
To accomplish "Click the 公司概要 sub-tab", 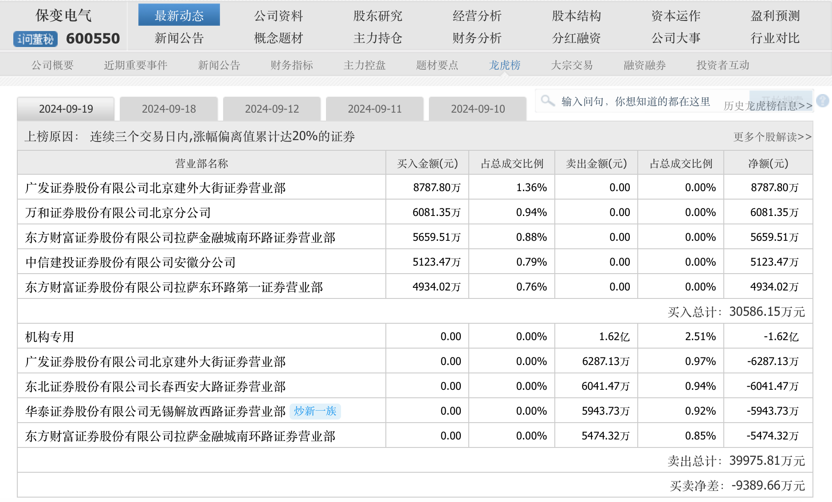I will (x=52, y=65).
